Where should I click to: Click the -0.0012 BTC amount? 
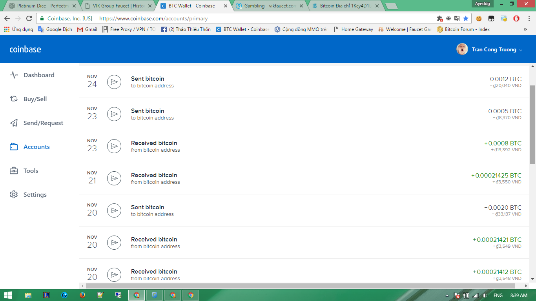click(x=504, y=79)
